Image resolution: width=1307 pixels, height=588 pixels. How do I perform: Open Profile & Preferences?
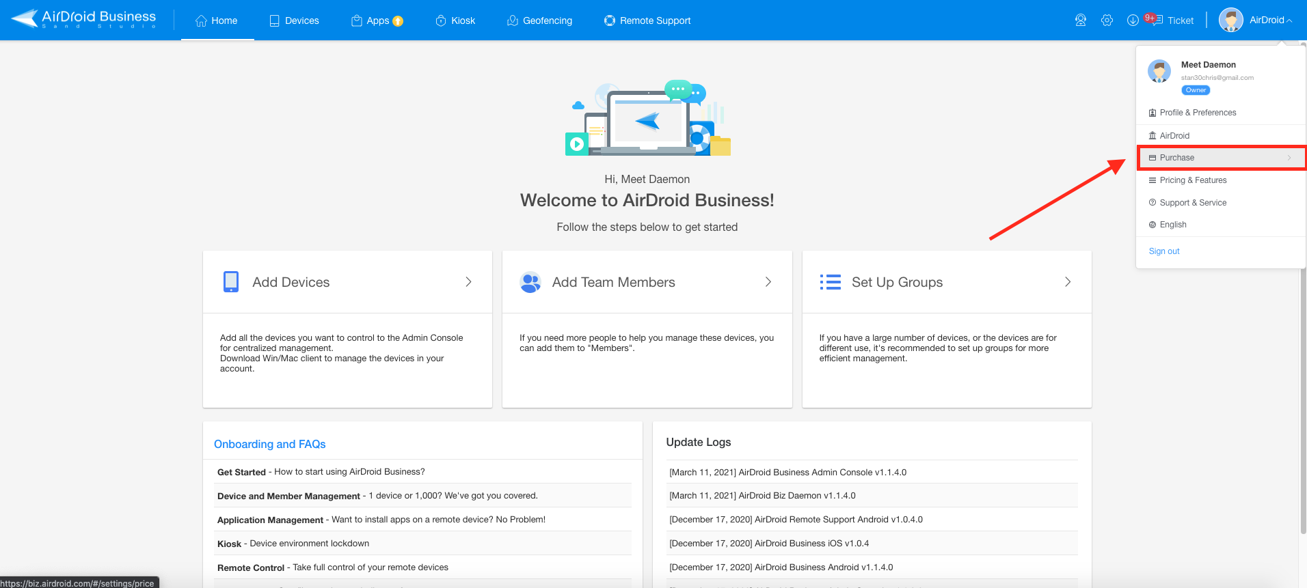[1198, 113]
